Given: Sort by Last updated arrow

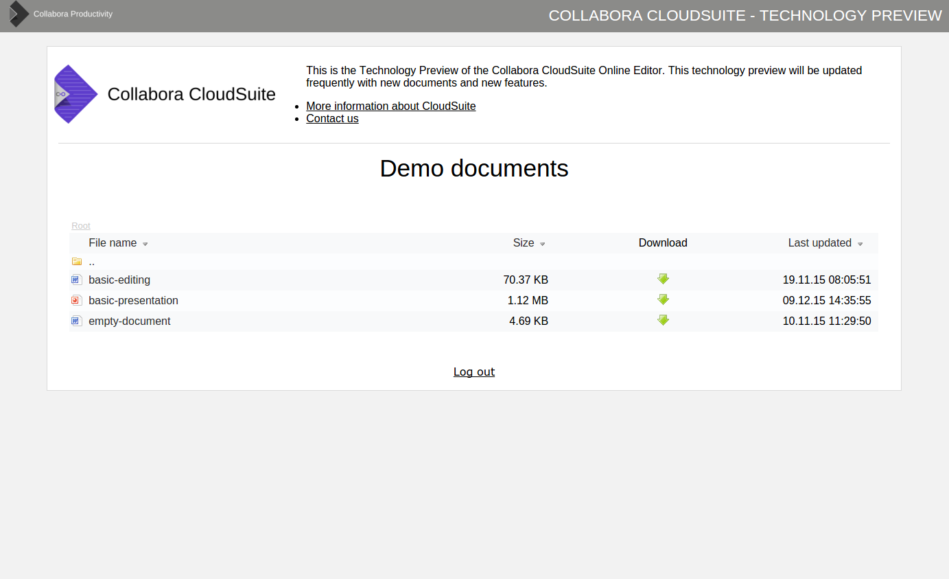Looking at the screenshot, I should click(860, 244).
